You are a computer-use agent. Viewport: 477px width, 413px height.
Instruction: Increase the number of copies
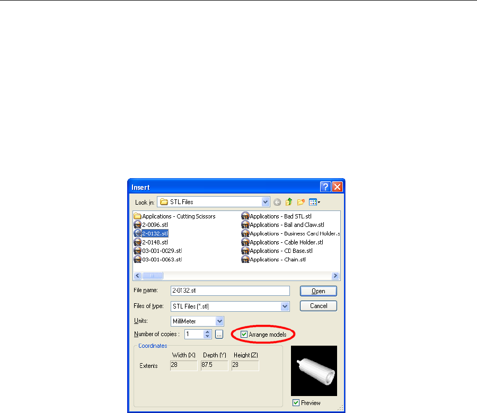(x=207, y=332)
